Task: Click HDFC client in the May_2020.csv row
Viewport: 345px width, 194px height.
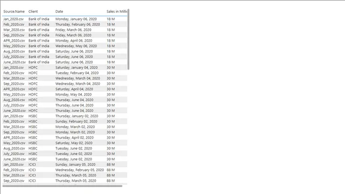Action: pos(33,94)
